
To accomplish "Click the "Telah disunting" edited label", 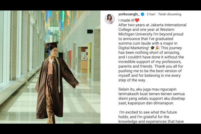I will [x=170, y=14].
